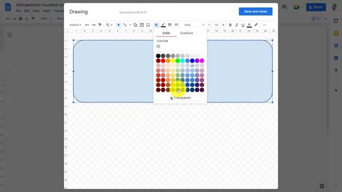342x192 pixels.
Task: Switch to the Gradient tab
Action: [186, 33]
